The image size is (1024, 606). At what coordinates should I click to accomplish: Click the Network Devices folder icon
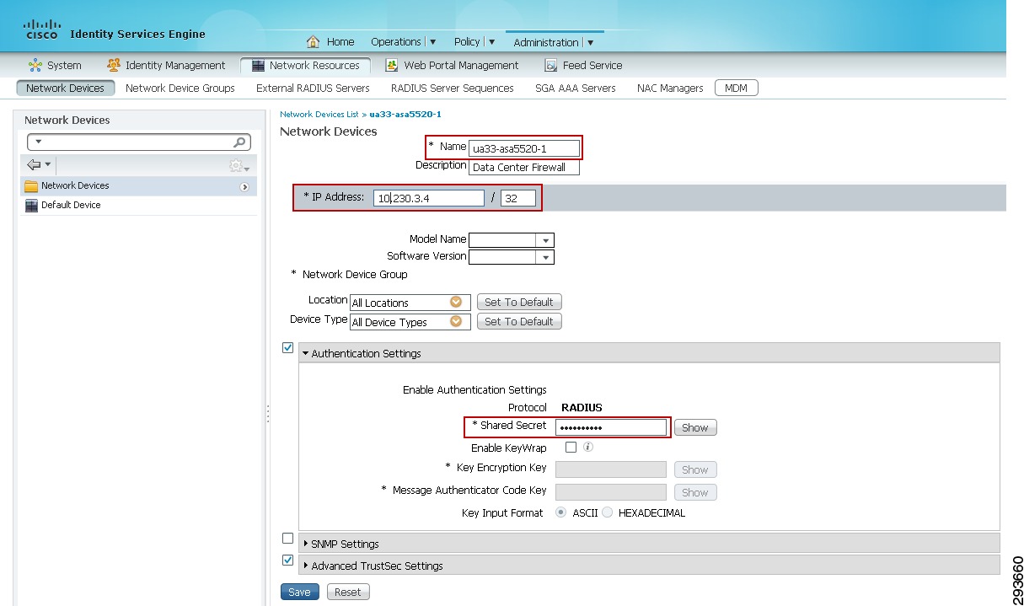coord(31,186)
